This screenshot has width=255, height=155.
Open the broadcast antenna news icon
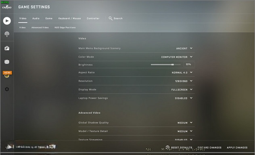pyautogui.click(x=7, y=34)
